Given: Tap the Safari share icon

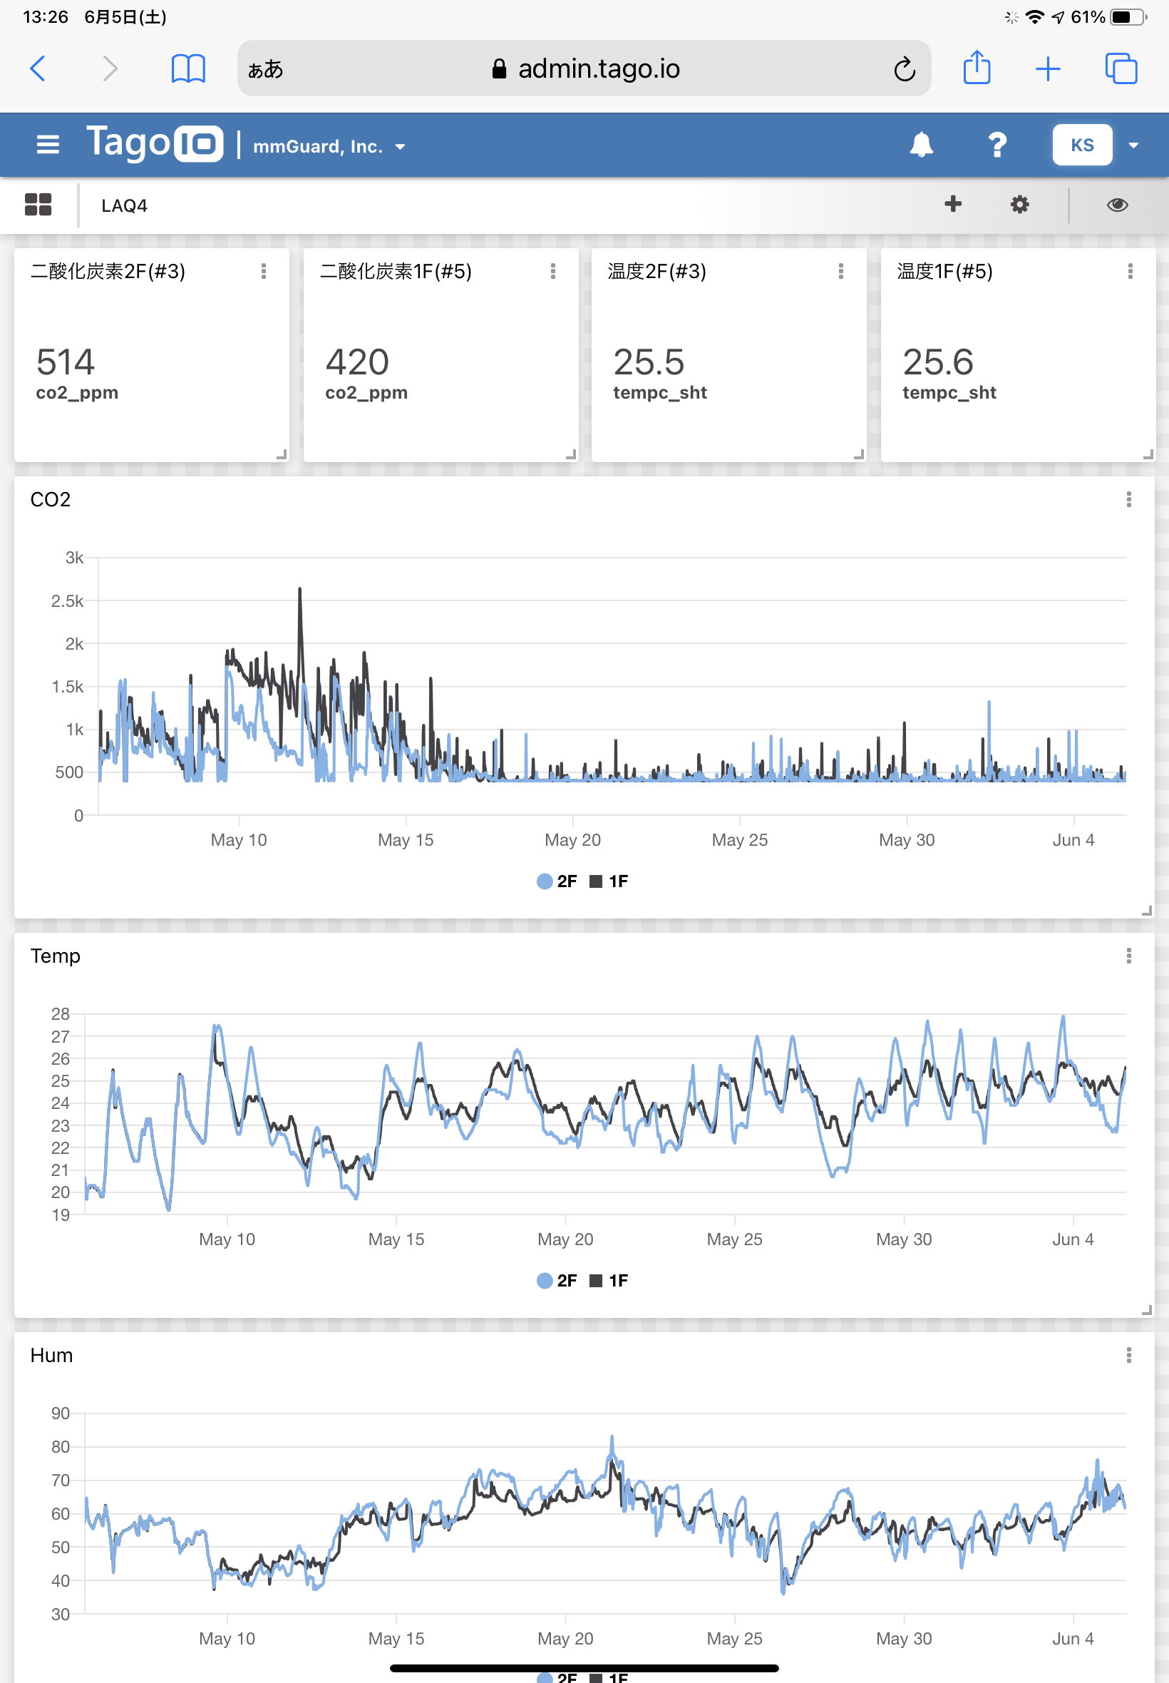Looking at the screenshot, I should pyautogui.click(x=976, y=69).
